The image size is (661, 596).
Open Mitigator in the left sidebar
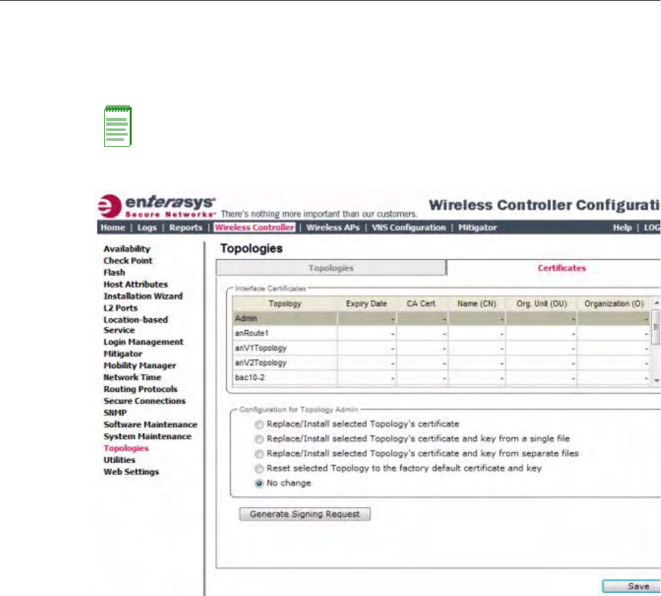click(x=123, y=354)
